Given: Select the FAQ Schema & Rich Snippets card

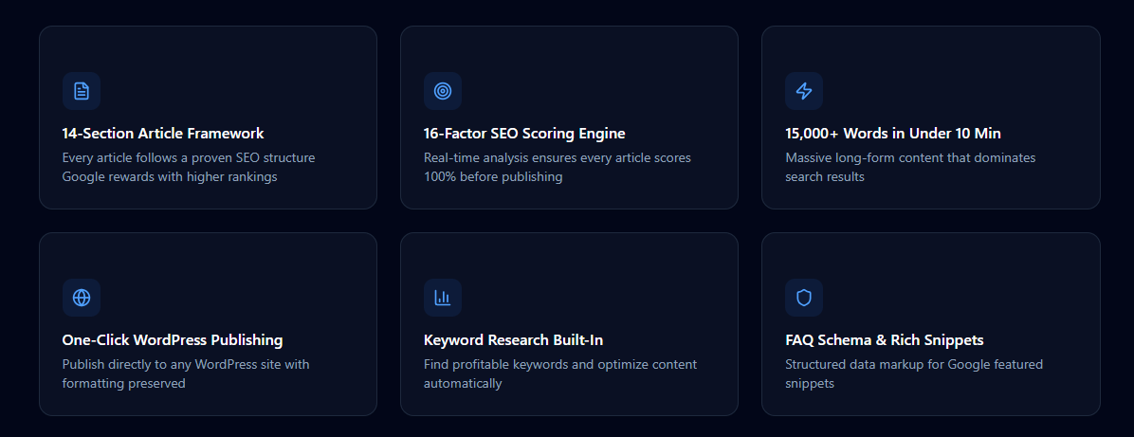Looking at the screenshot, I should [x=931, y=324].
